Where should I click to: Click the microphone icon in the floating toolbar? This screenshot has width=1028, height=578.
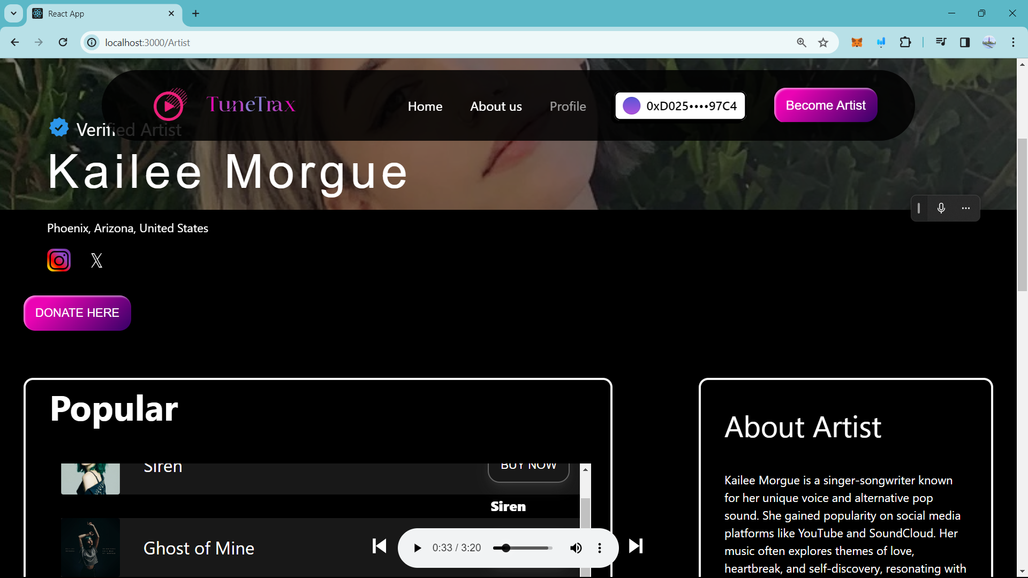941,208
